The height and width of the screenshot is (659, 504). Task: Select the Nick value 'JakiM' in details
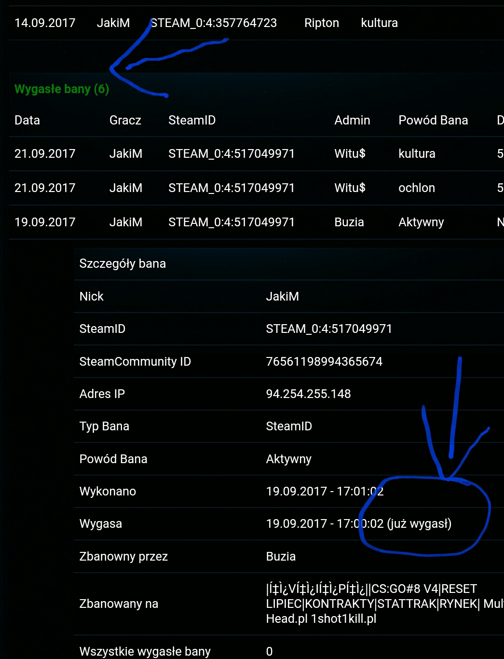[282, 297]
